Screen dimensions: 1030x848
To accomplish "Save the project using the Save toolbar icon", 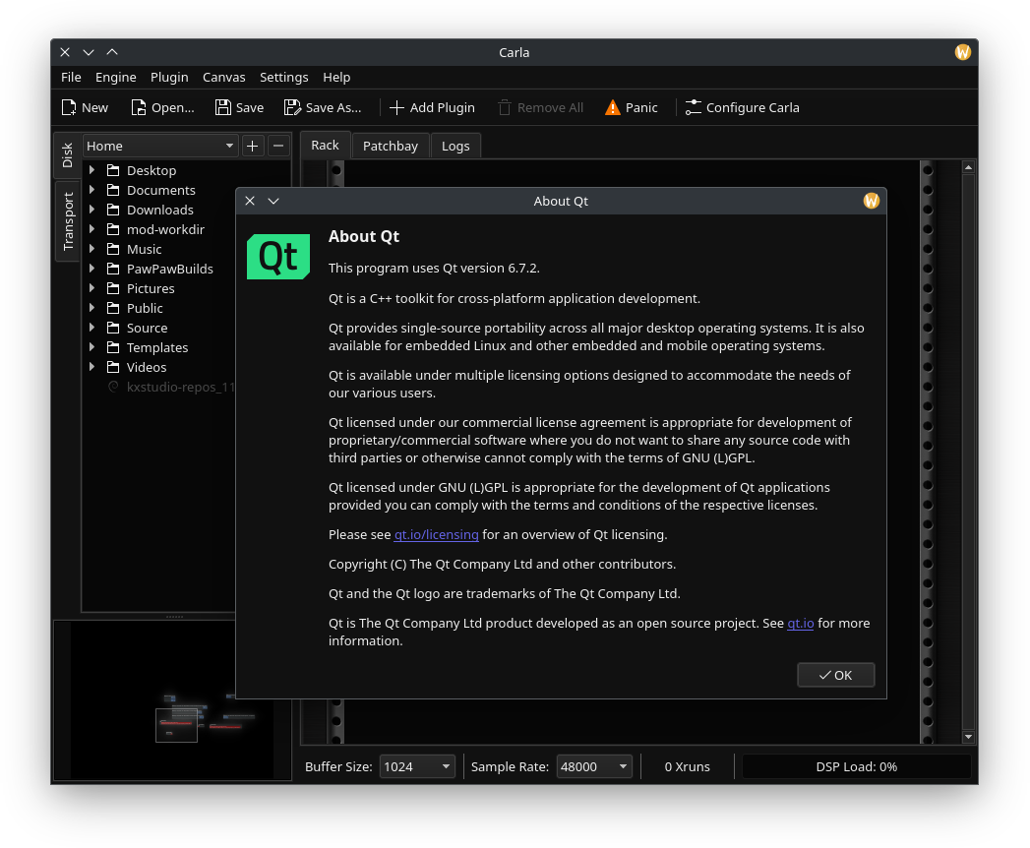I will (222, 108).
